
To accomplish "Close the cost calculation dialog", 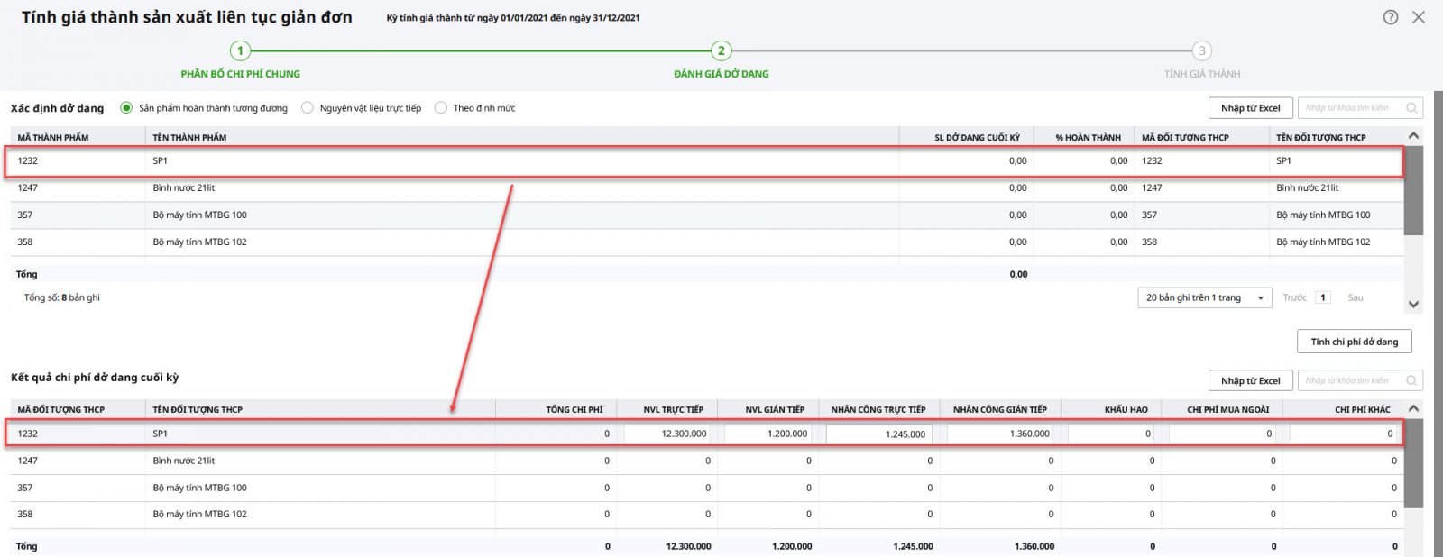I will click(1419, 17).
